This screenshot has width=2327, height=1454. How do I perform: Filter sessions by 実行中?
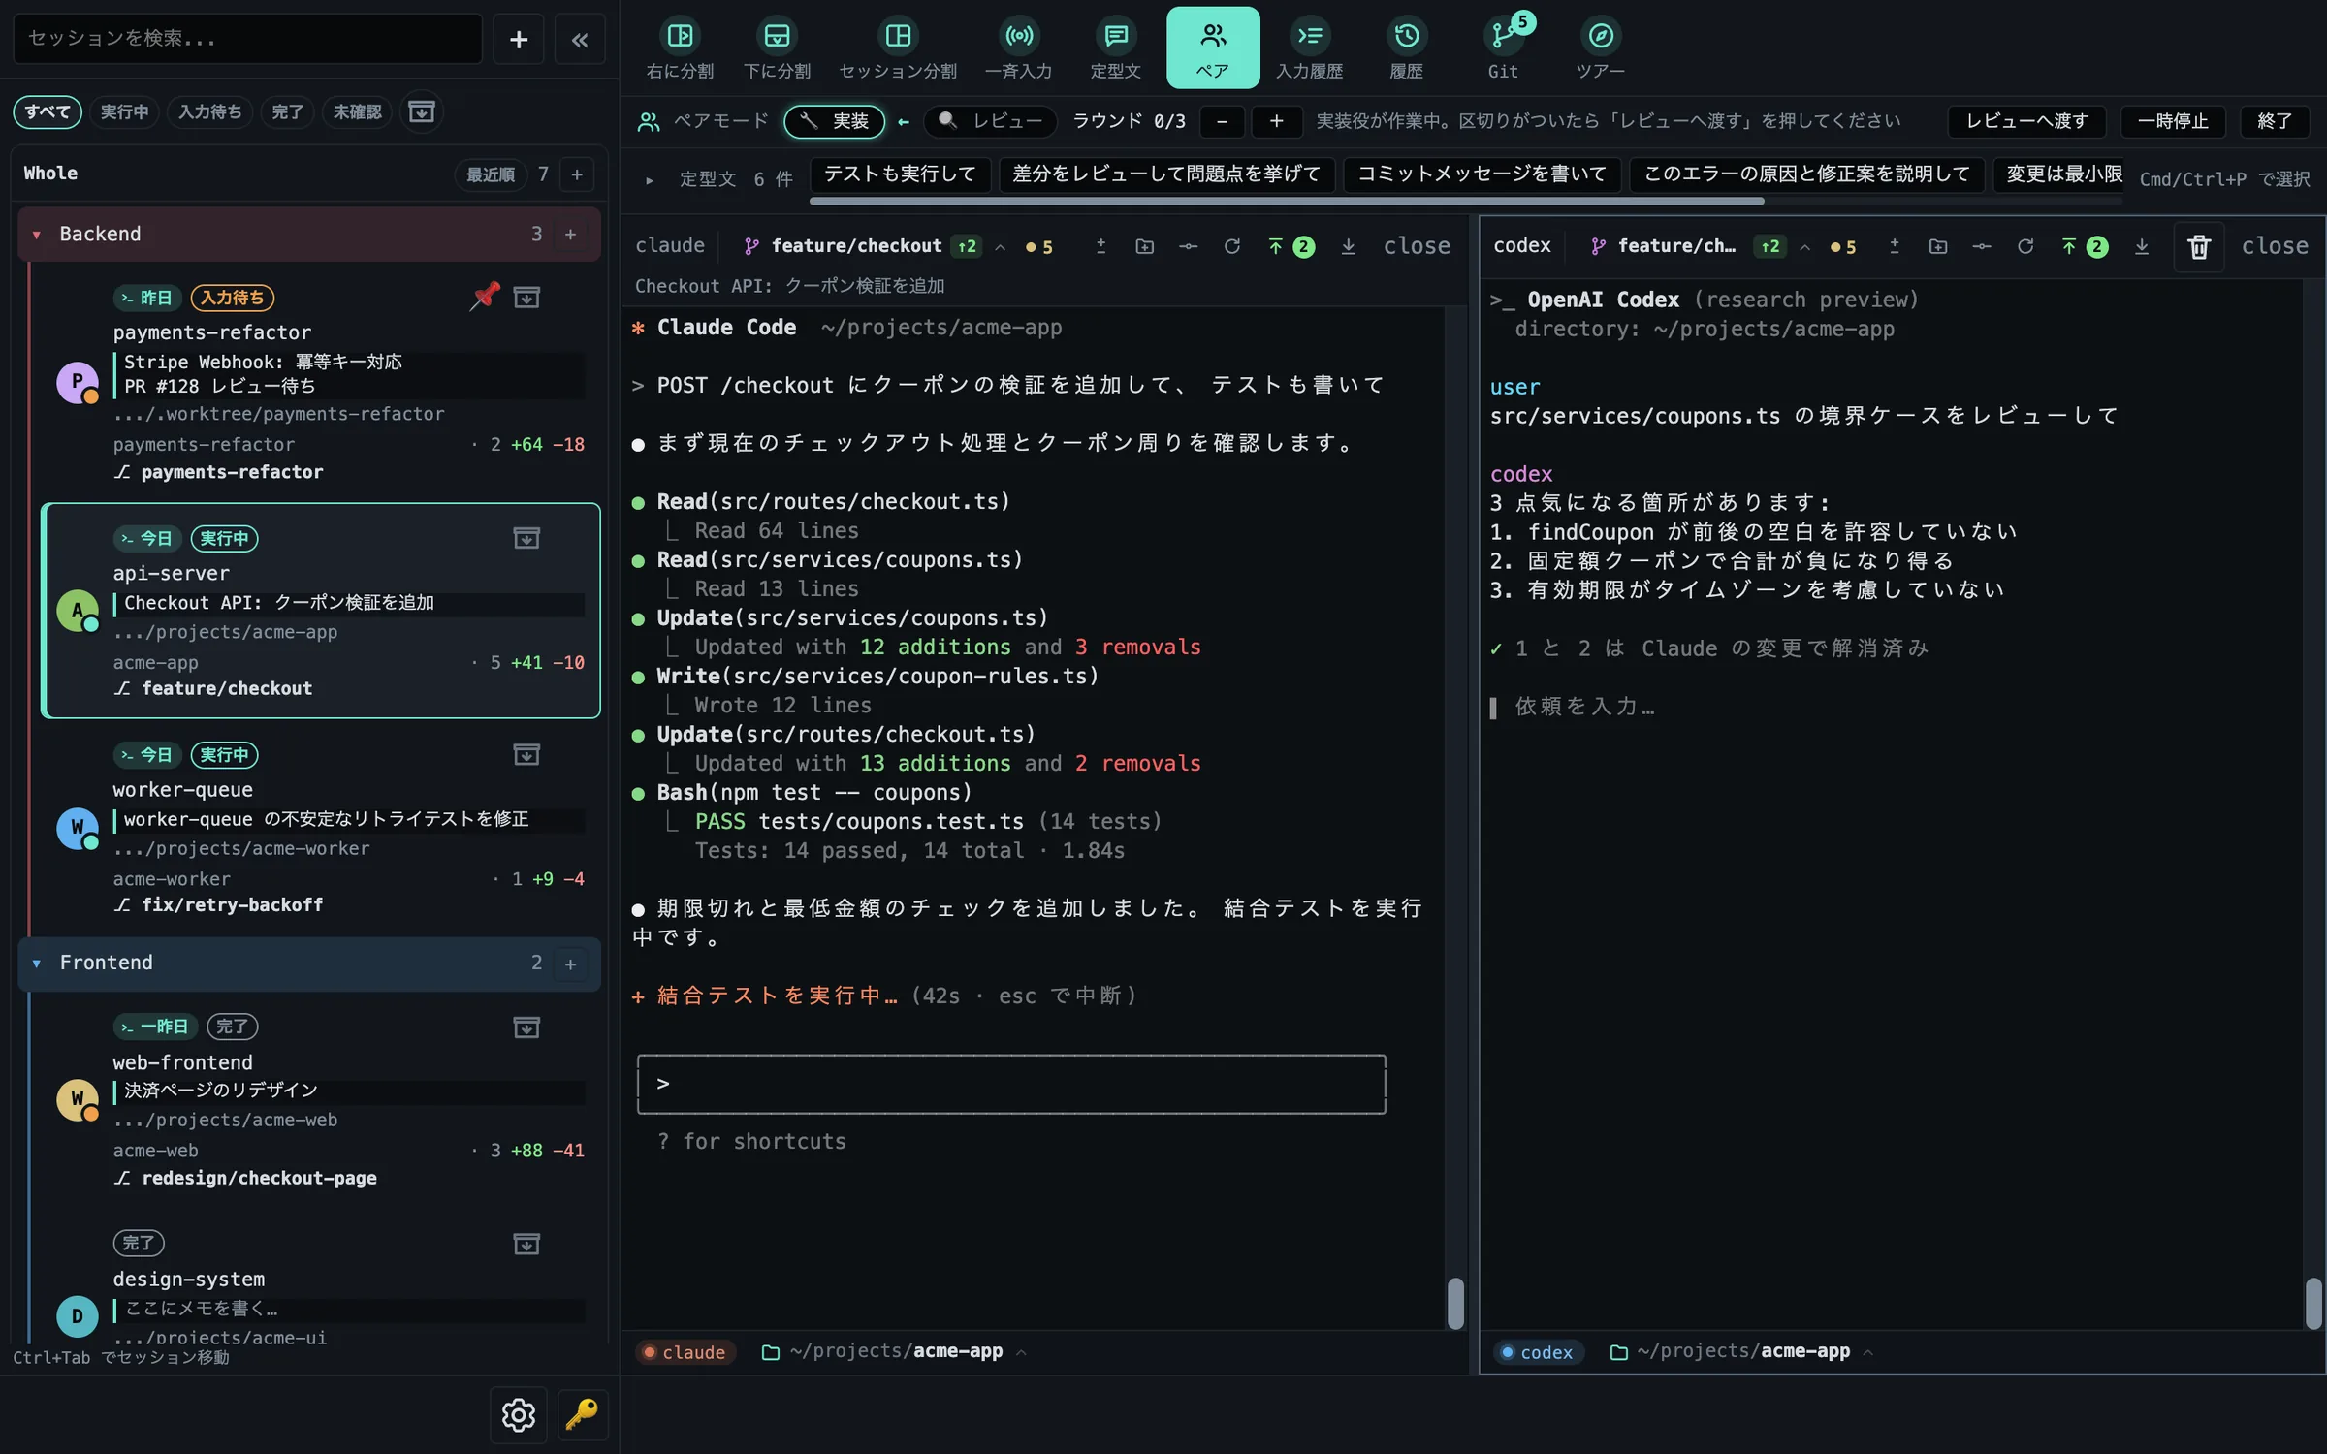click(x=124, y=111)
